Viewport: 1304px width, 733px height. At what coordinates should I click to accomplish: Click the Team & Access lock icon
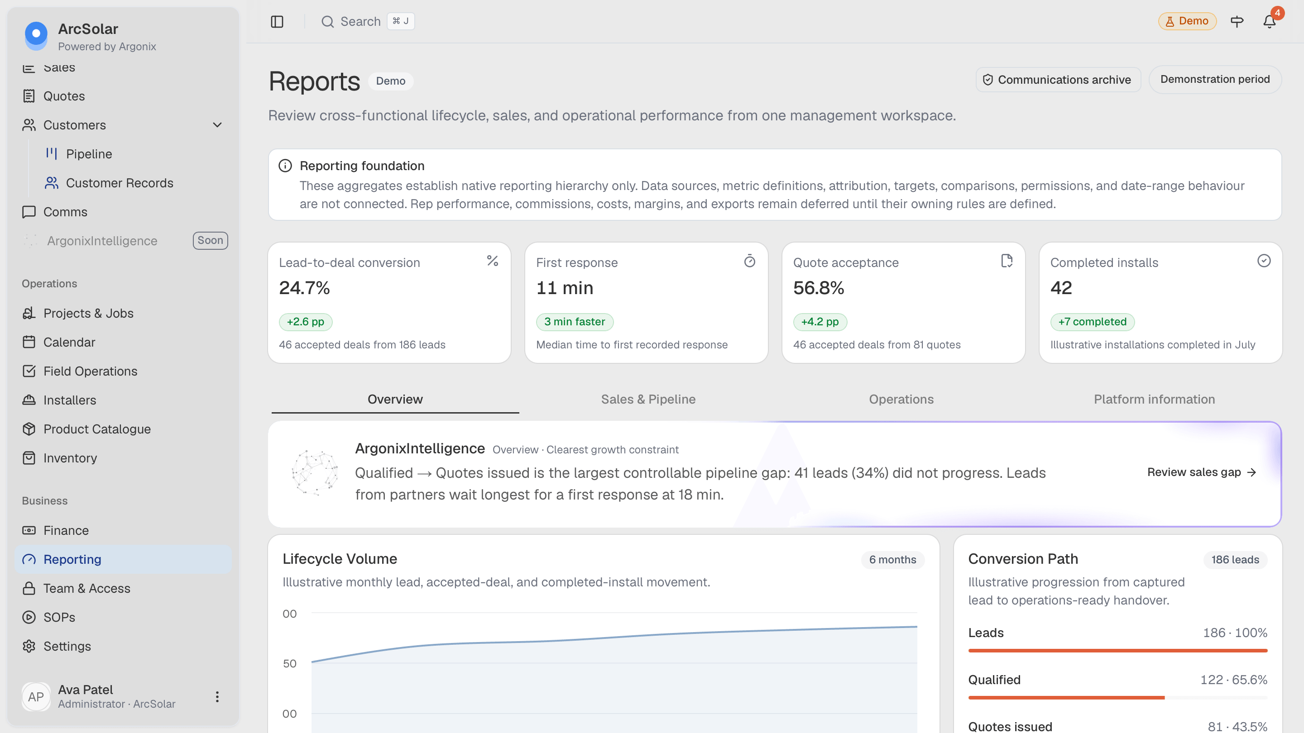click(x=29, y=588)
